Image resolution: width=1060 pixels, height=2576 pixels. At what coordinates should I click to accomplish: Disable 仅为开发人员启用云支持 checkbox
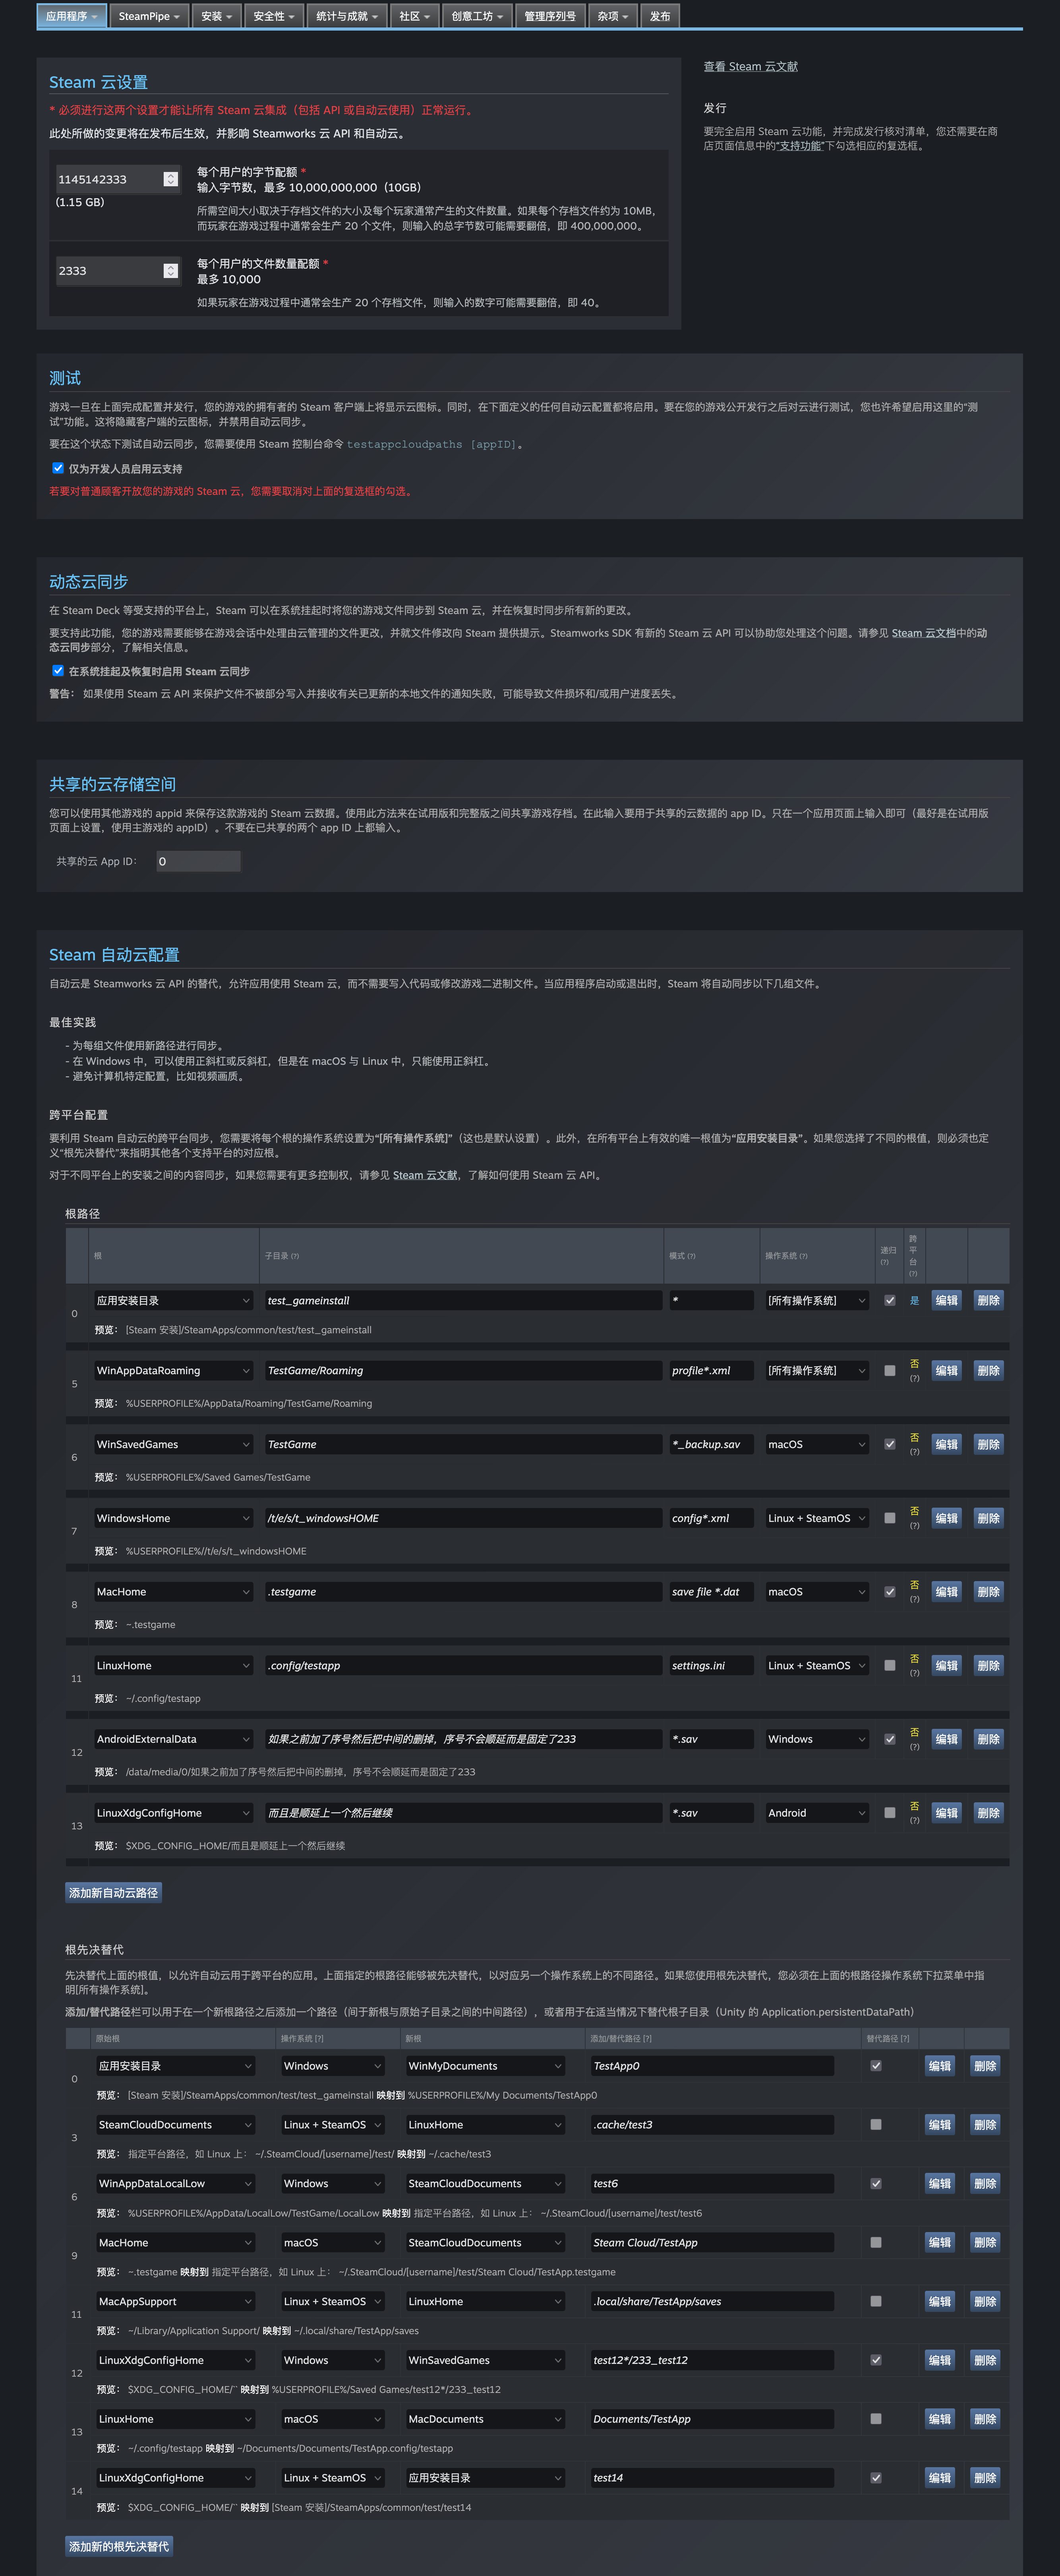[58, 468]
